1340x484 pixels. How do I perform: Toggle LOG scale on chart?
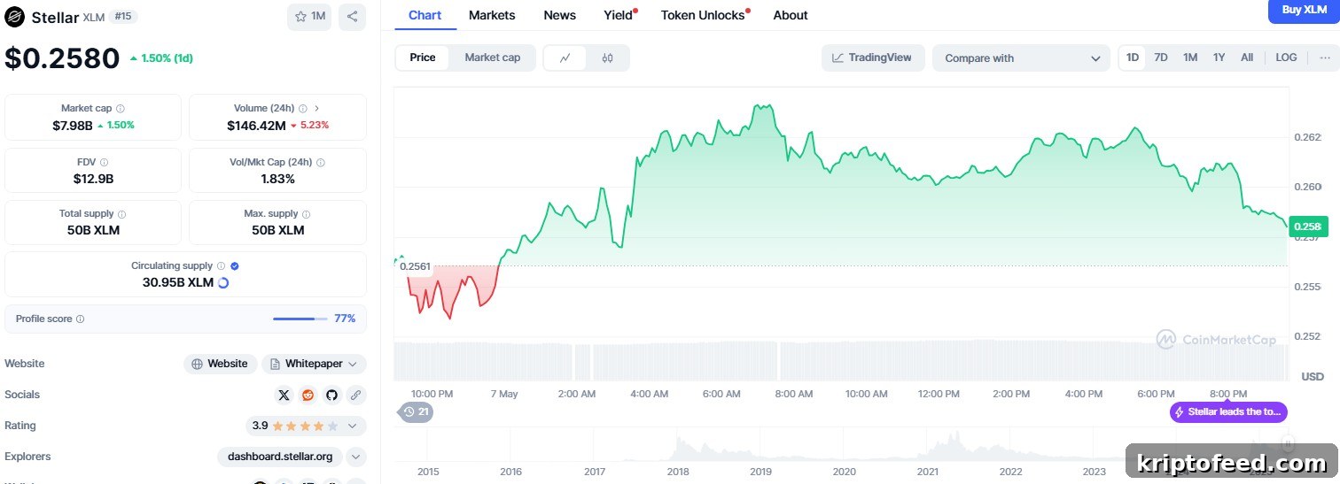(1286, 58)
